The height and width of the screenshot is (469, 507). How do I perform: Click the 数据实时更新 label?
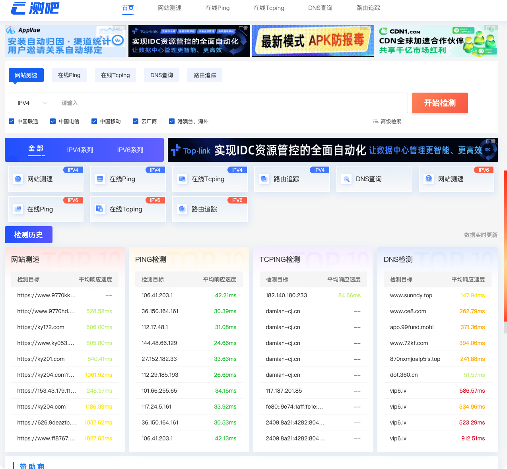click(x=481, y=235)
